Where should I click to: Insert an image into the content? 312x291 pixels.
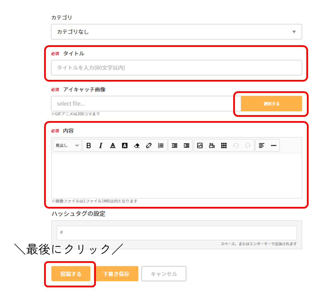(x=200, y=145)
